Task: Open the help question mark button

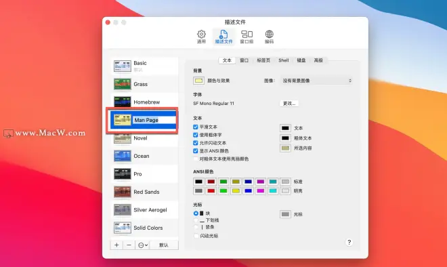Action: pos(349,243)
